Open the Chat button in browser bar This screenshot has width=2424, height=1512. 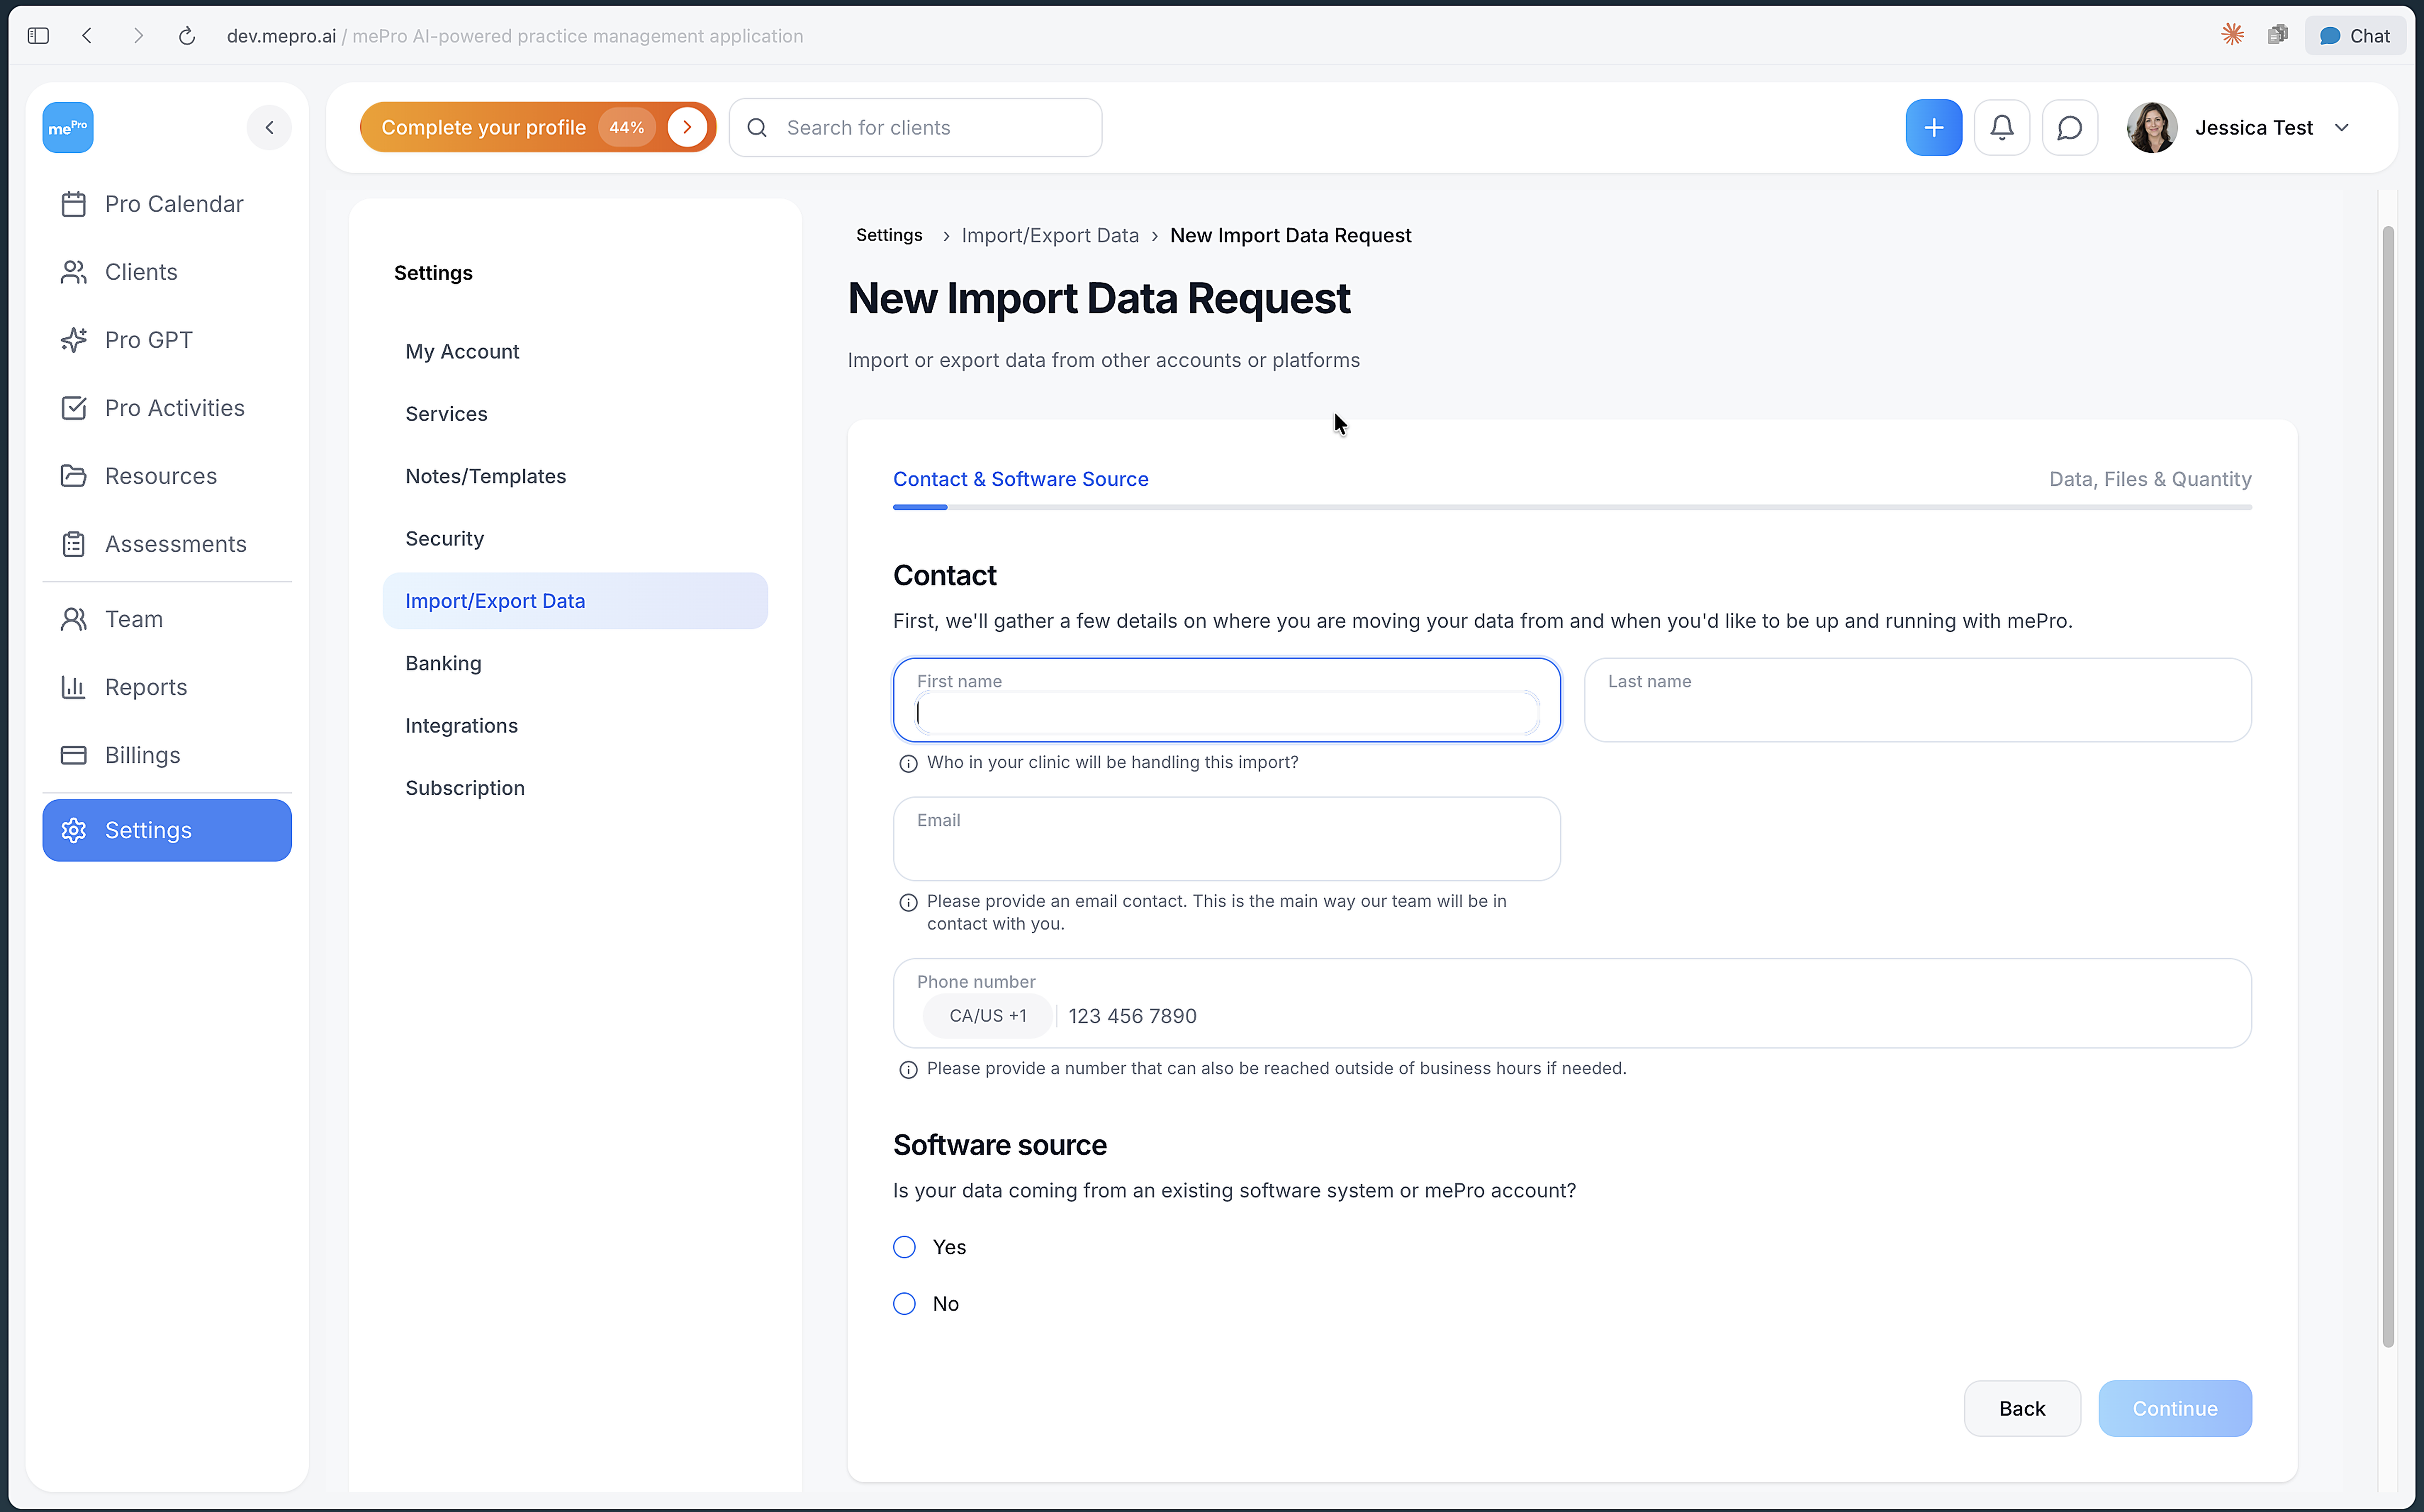coord(2355,36)
